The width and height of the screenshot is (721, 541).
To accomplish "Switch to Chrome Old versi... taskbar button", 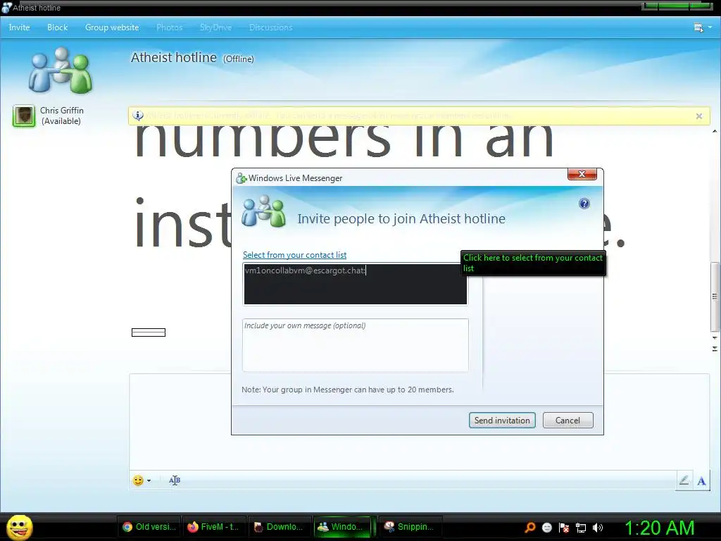I will [149, 527].
